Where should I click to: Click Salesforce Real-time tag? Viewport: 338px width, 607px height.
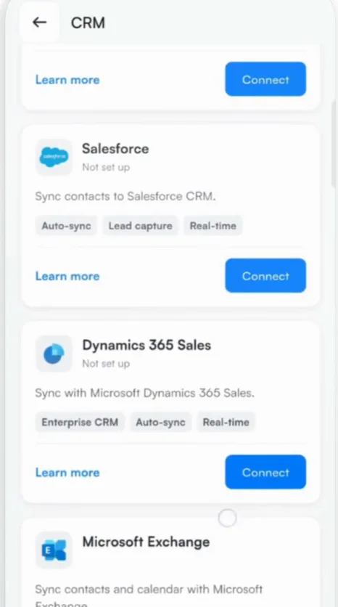[x=213, y=226]
